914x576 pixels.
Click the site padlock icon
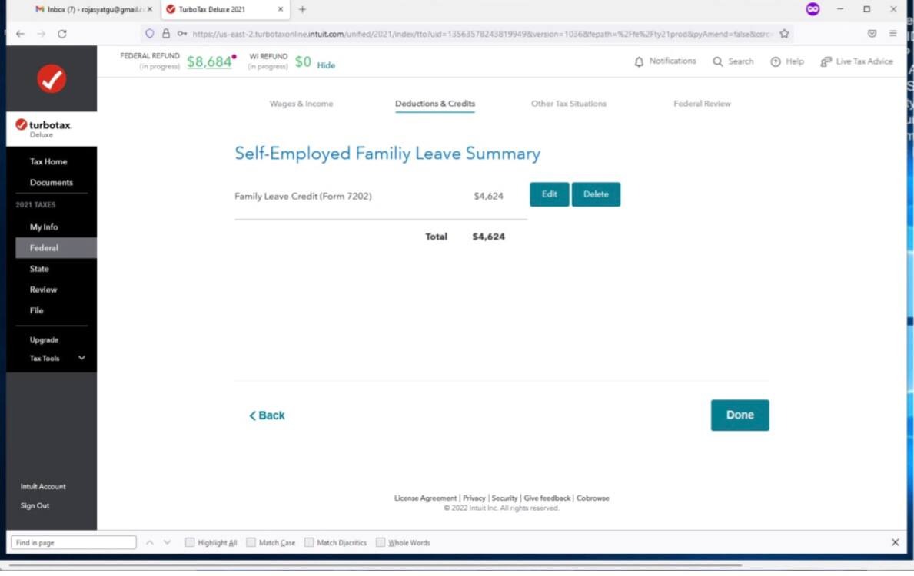pyautogui.click(x=166, y=34)
